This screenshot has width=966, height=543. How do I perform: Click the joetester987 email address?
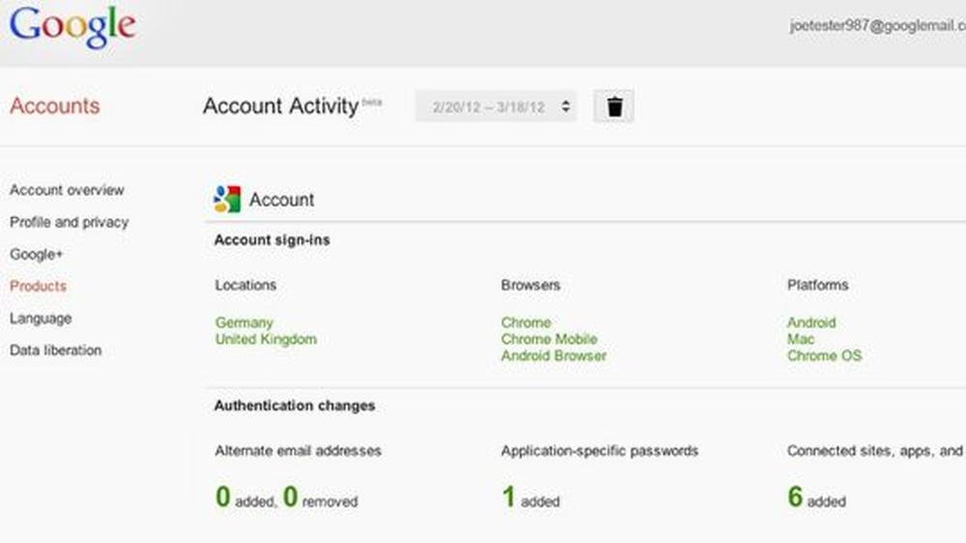pyautogui.click(x=878, y=26)
